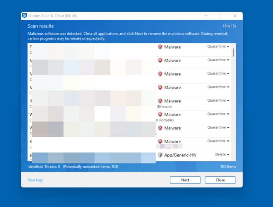Click the Sophos shield logo in title bar
Viewport: 273px width, 207px height.
coord(24,15)
